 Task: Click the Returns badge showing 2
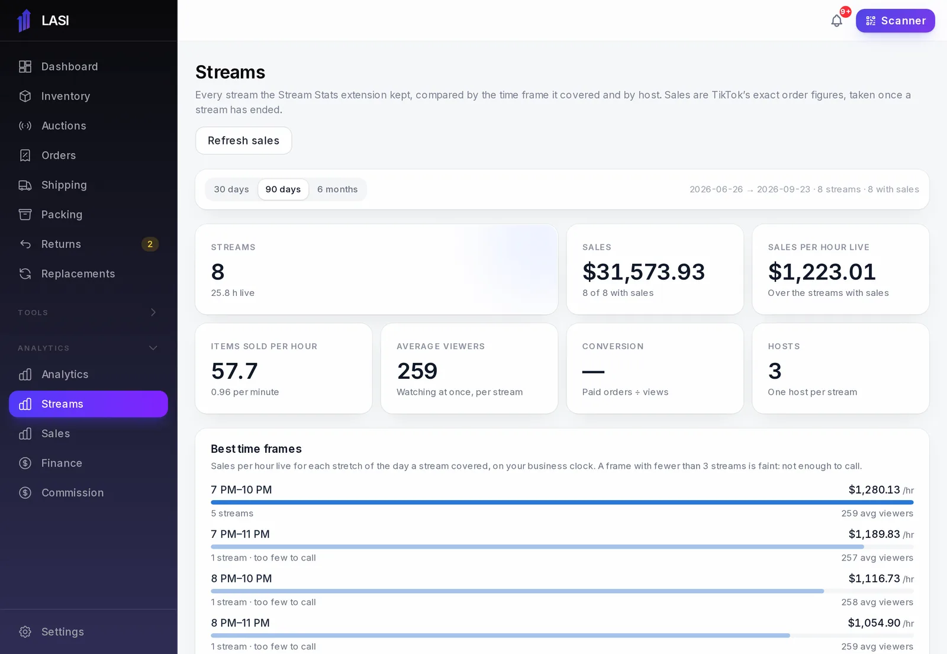(x=150, y=244)
